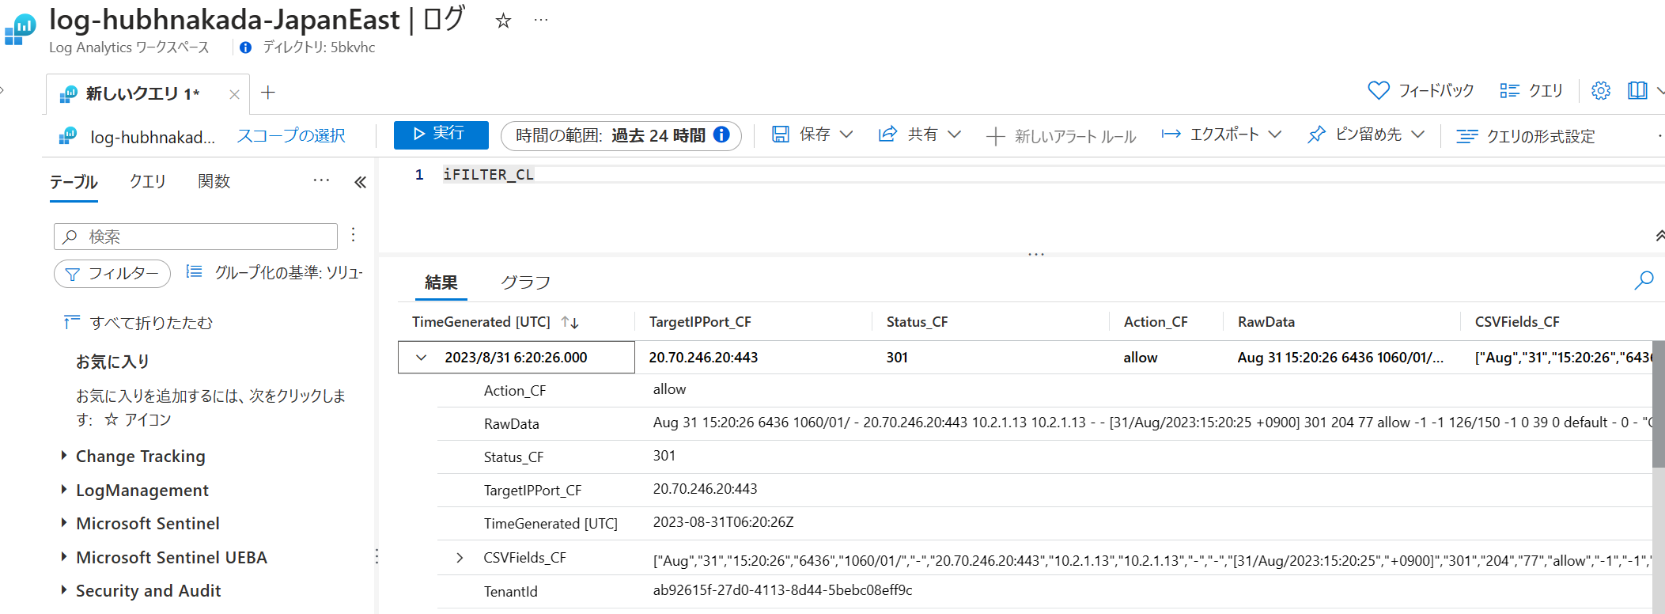This screenshot has width=1665, height=614.
Task: Expand the CSVFields_CF detail row
Action: pos(460,558)
